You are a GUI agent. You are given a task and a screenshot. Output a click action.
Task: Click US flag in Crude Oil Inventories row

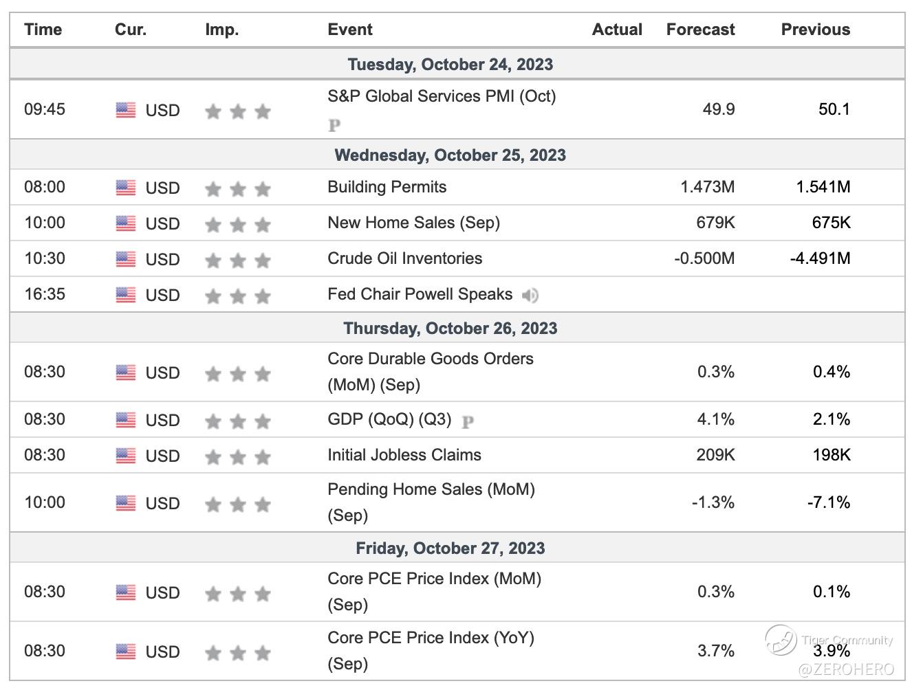(x=126, y=259)
